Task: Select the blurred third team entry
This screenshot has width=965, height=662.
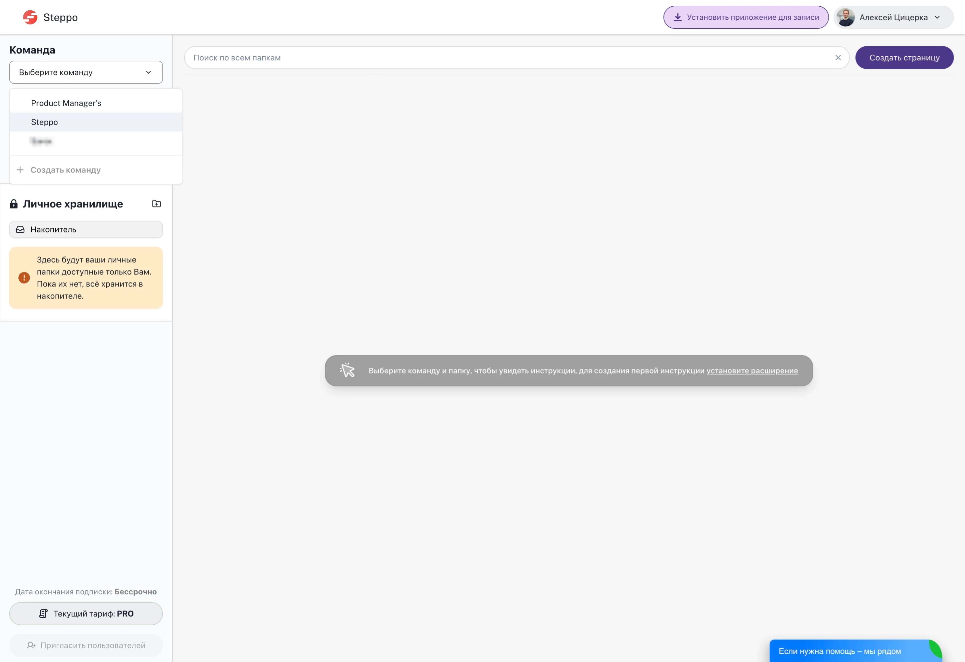Action: [x=41, y=141]
